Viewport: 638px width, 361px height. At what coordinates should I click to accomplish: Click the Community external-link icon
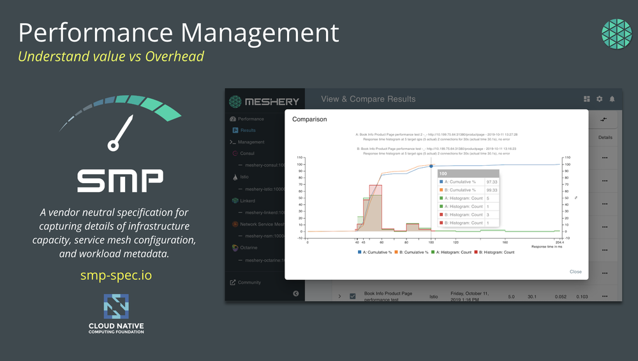coord(233,283)
